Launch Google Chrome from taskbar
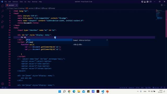 coord(69,91)
